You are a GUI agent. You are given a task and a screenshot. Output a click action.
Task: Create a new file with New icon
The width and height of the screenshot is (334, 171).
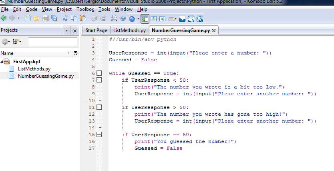tap(28, 18)
